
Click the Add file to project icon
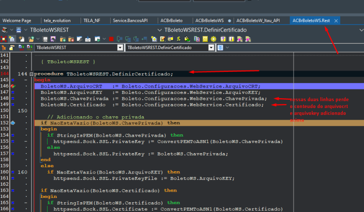click(63, 39)
